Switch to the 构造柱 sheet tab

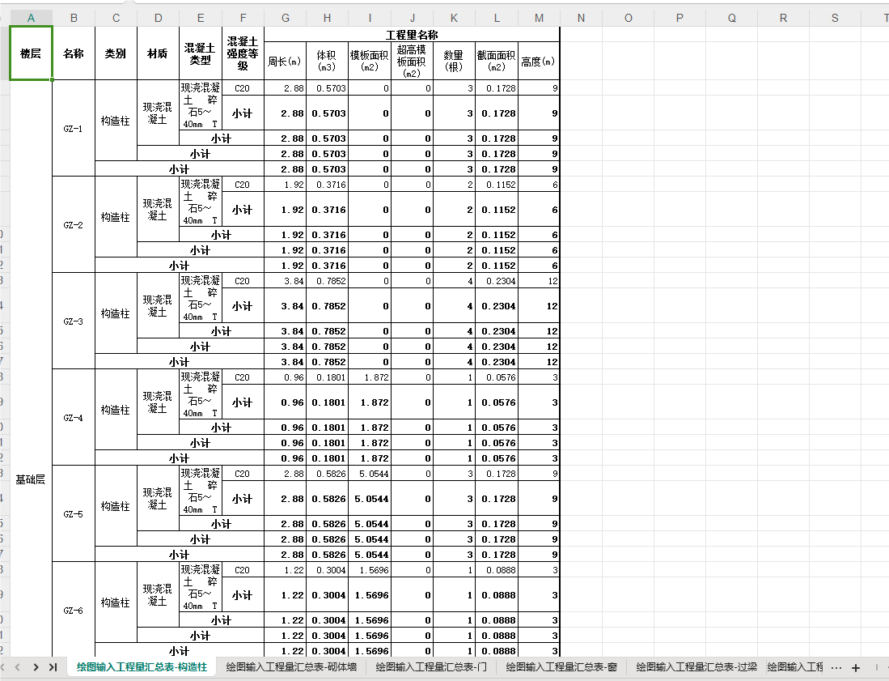pyautogui.click(x=142, y=667)
